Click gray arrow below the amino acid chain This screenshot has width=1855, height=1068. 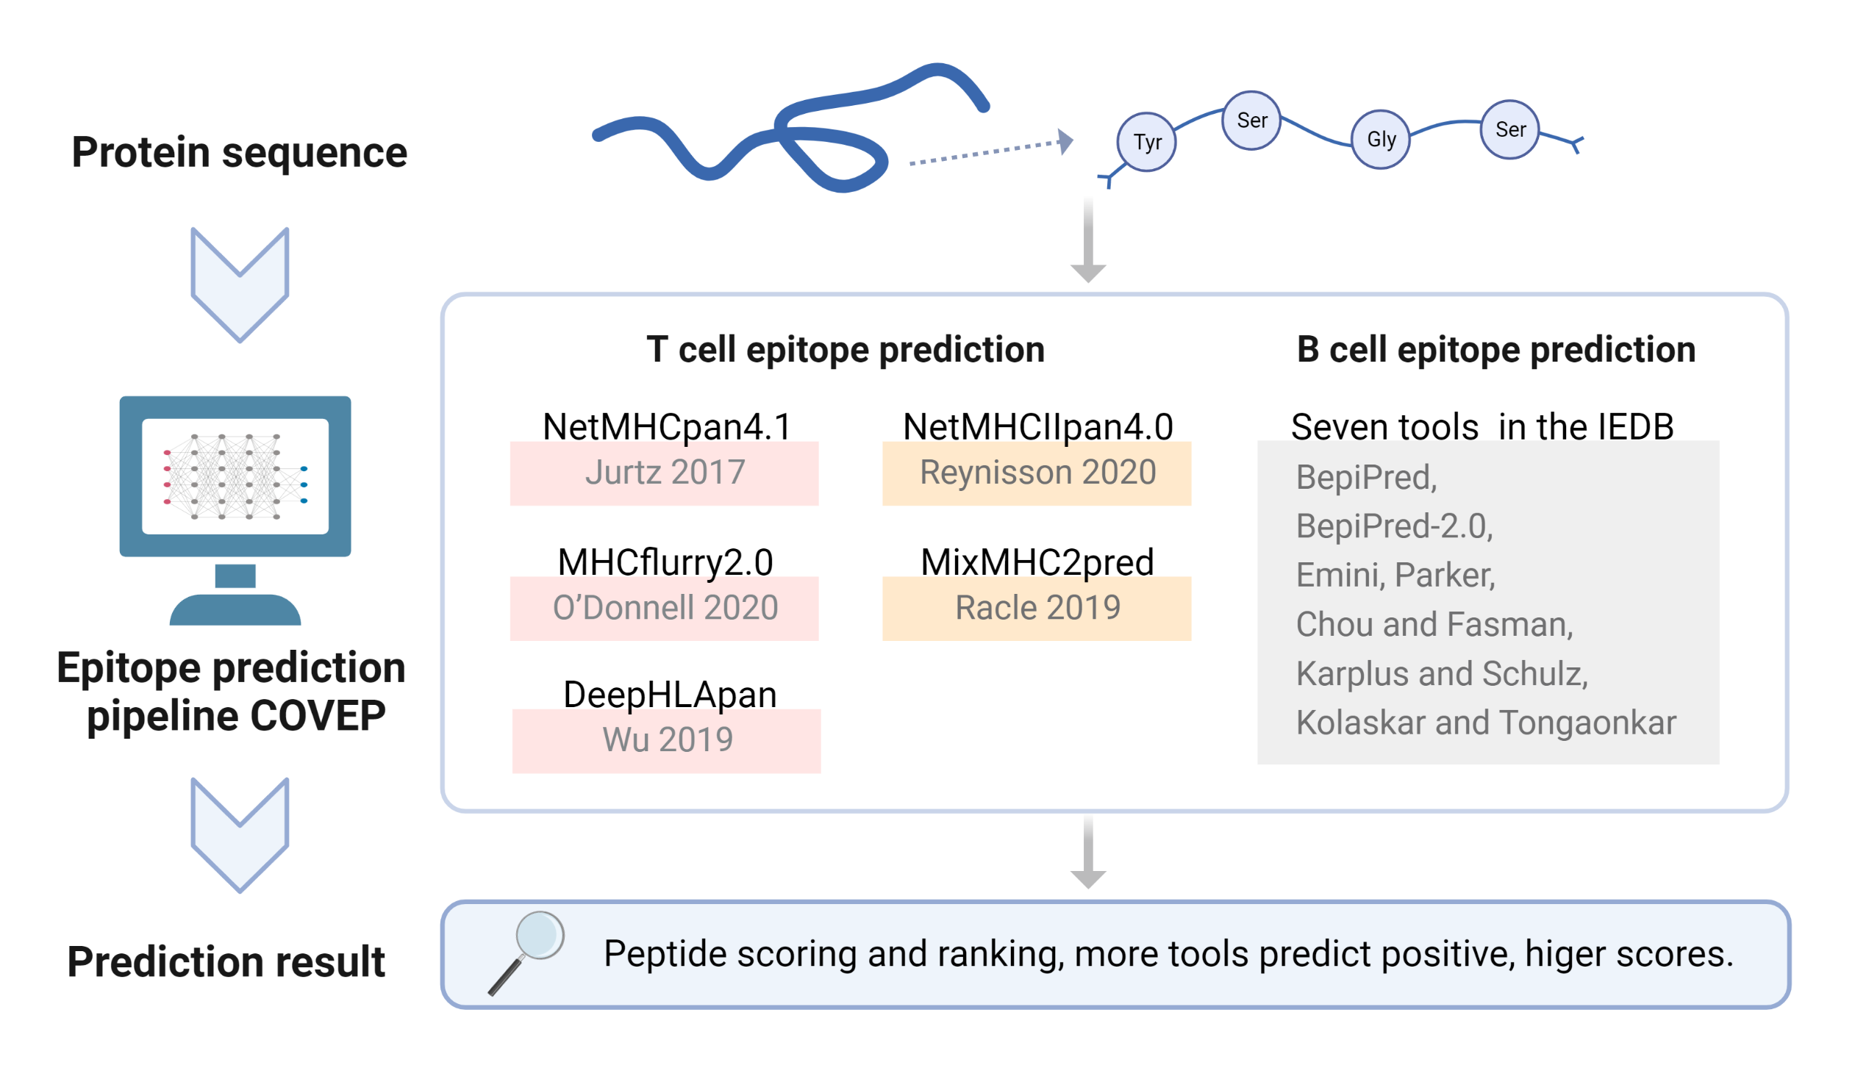point(1088,241)
